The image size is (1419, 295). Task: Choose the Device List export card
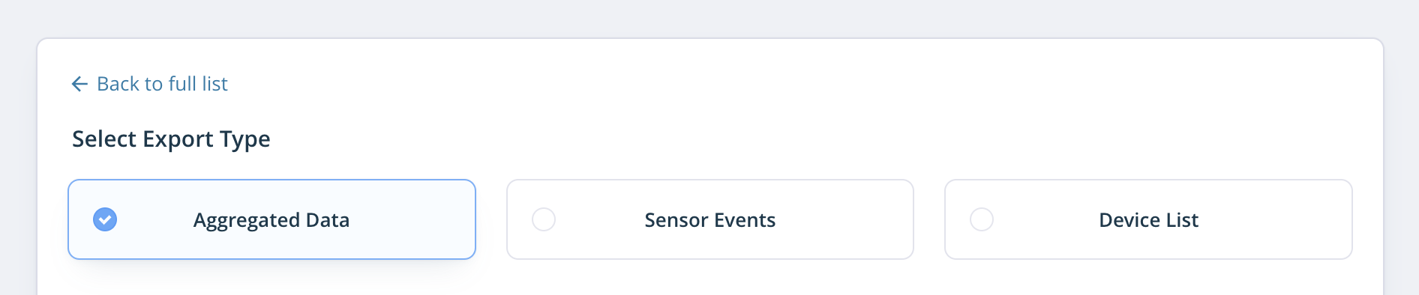pyautogui.click(x=1148, y=219)
